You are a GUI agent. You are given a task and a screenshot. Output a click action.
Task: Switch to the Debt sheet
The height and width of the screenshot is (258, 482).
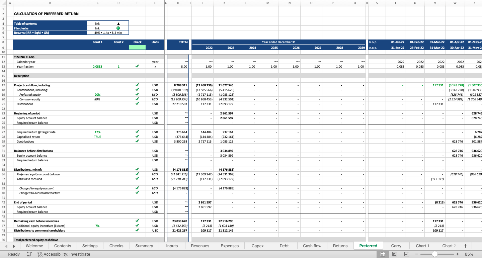point(284,246)
